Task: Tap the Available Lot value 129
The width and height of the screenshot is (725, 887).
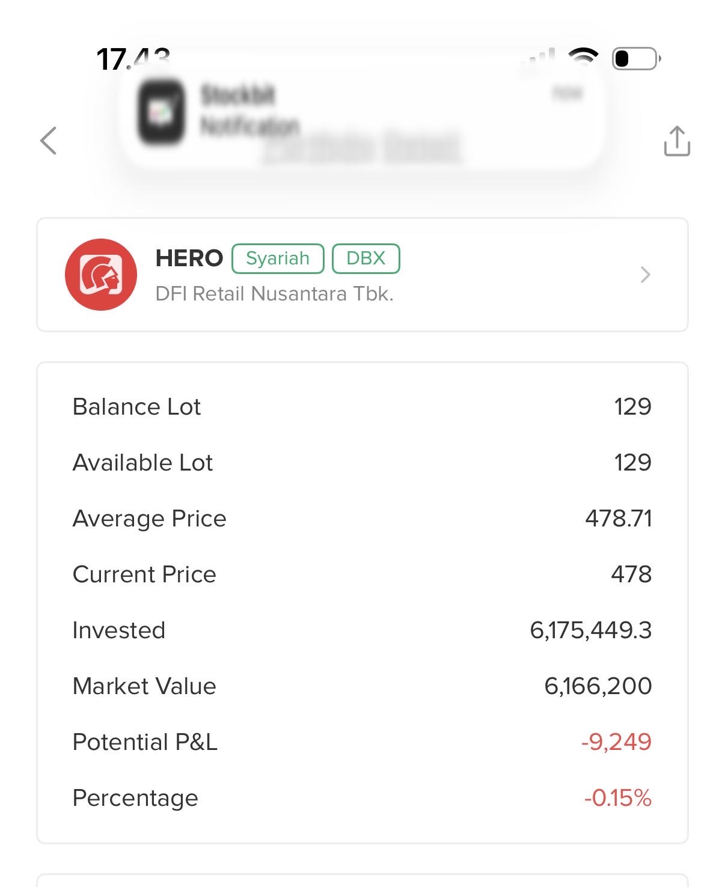Action: click(x=632, y=463)
